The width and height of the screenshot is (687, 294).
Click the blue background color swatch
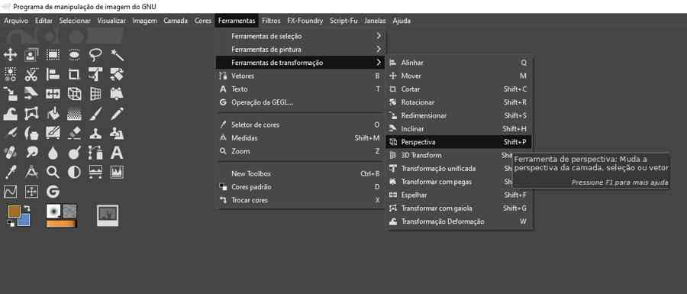coord(24,220)
